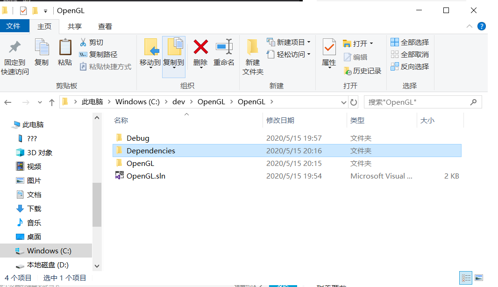Cut the selection with 剪切
This screenshot has height=287, width=498.
pyautogui.click(x=92, y=42)
